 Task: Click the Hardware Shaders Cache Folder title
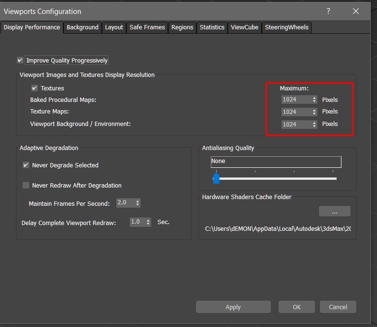(x=247, y=197)
